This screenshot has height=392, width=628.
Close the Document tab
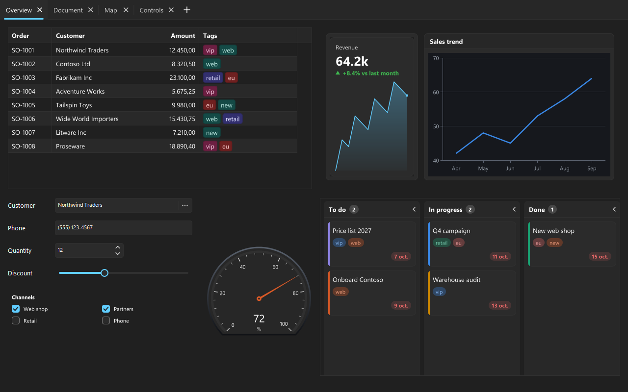click(x=90, y=10)
